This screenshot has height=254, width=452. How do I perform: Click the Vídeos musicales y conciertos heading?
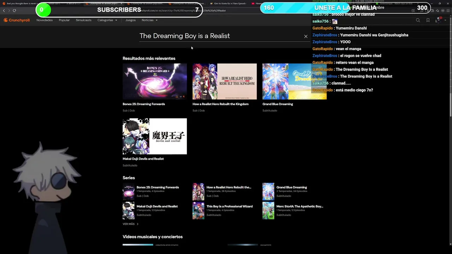click(x=153, y=237)
